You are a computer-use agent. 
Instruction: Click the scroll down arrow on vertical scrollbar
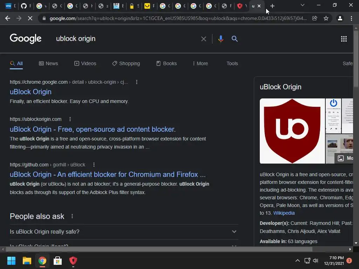pos(356,243)
